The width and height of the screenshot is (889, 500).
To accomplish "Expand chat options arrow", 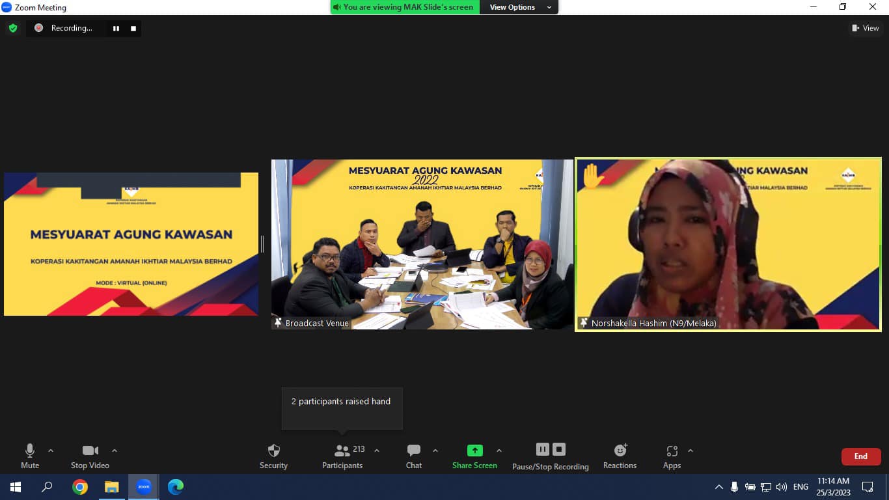I will pos(435,451).
